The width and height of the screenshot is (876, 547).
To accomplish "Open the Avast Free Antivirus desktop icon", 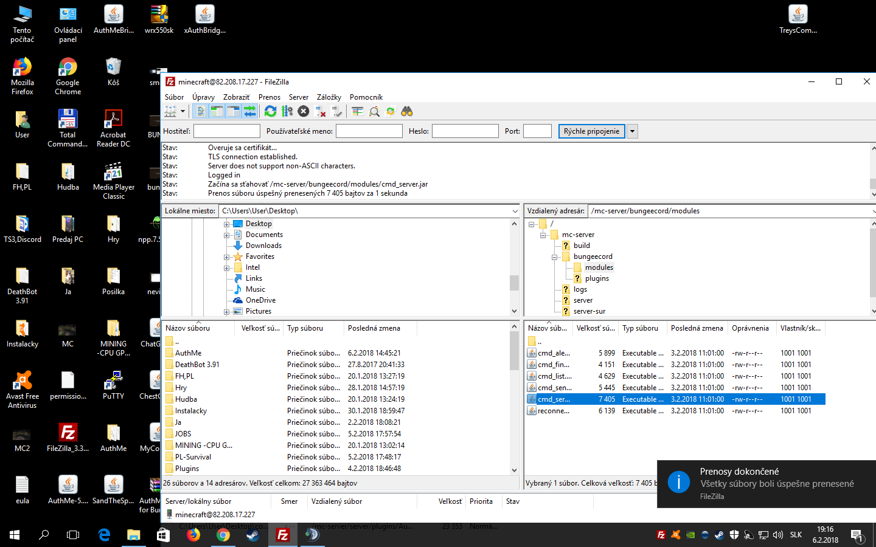I will (x=23, y=390).
